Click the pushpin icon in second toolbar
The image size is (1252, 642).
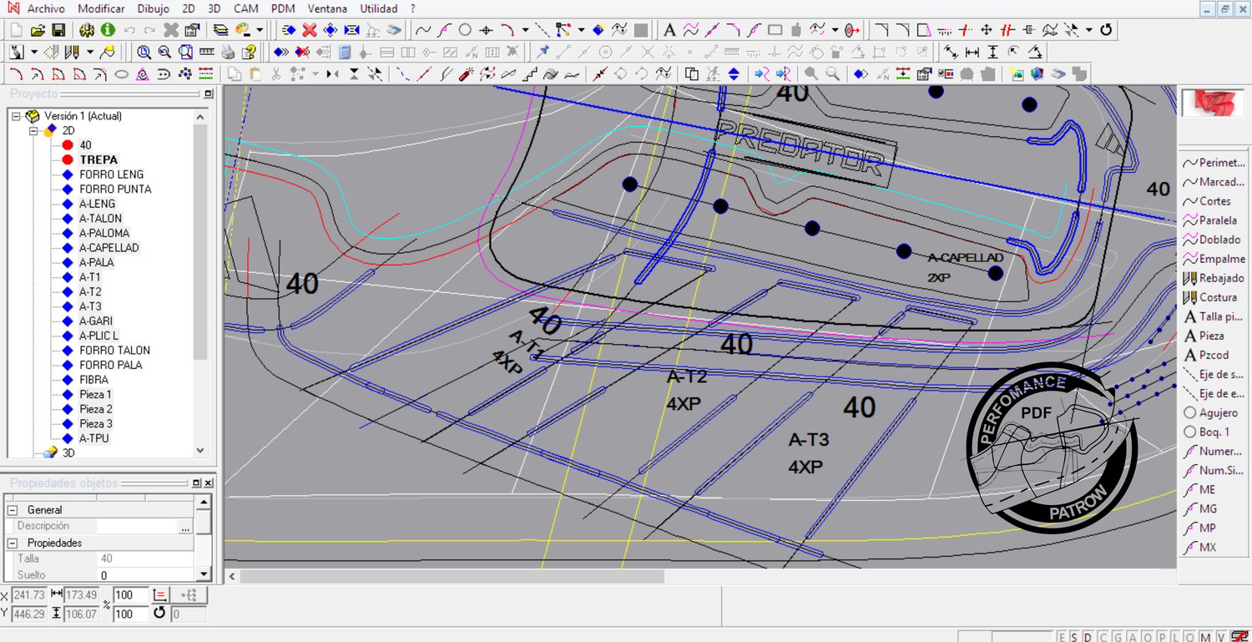pos(543,52)
